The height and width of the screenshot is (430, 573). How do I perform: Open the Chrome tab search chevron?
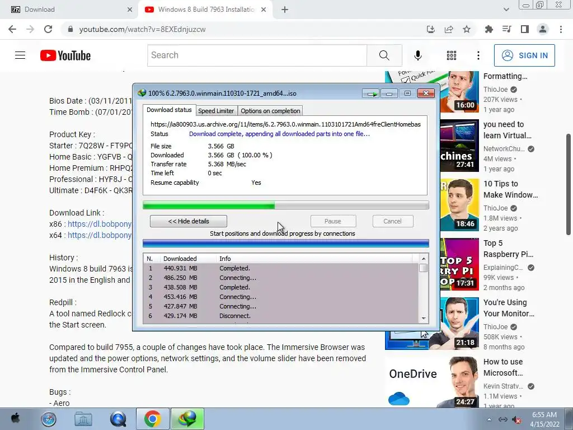click(506, 10)
